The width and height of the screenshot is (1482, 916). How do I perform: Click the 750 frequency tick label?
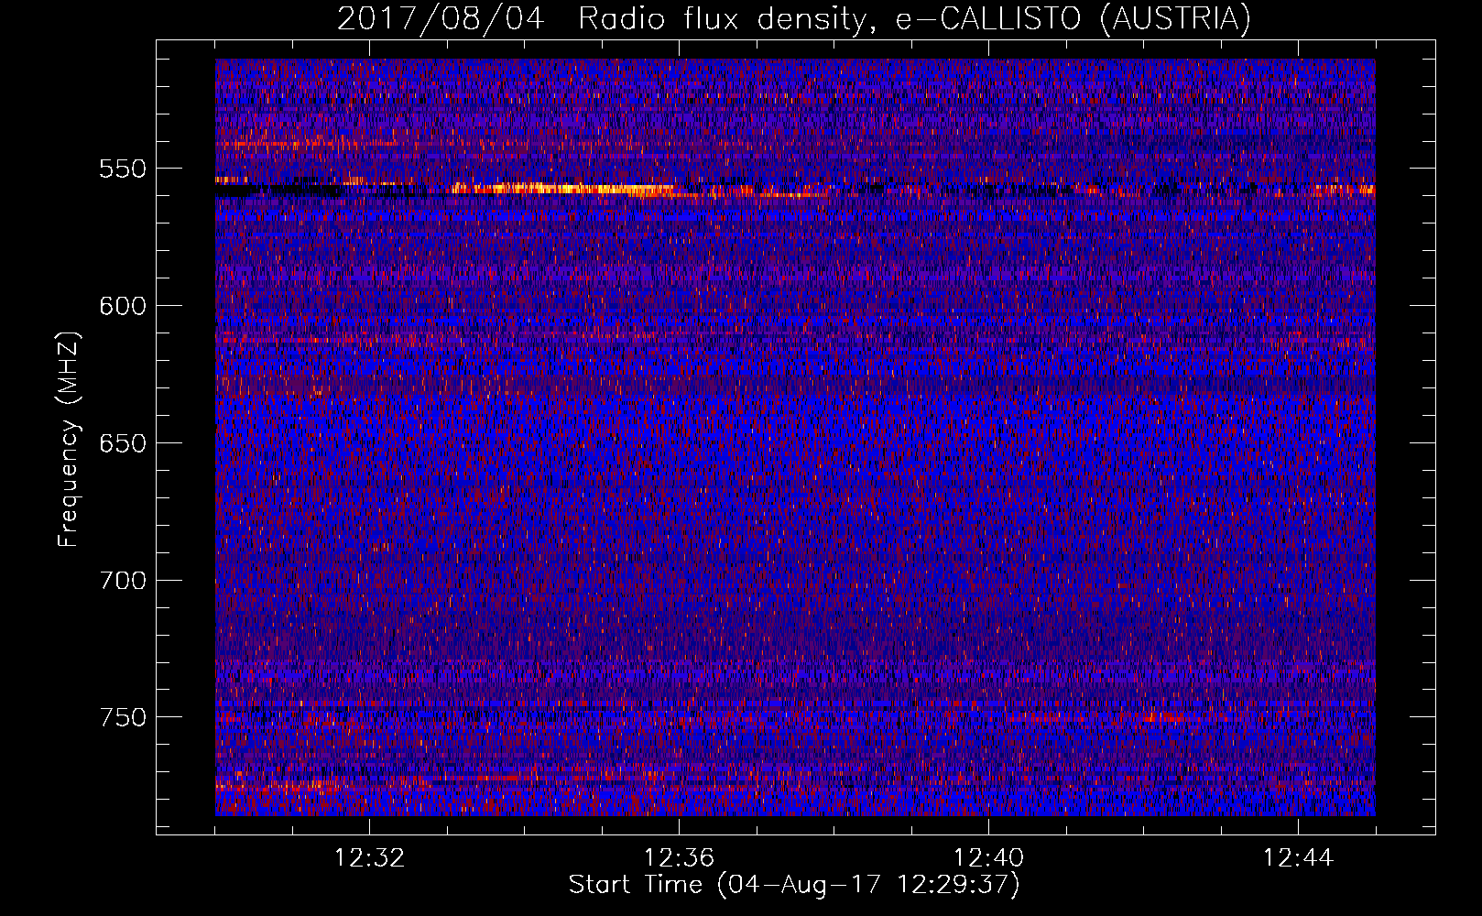[123, 717]
